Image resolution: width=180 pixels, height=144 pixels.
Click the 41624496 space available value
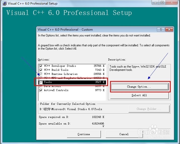pos(98,124)
